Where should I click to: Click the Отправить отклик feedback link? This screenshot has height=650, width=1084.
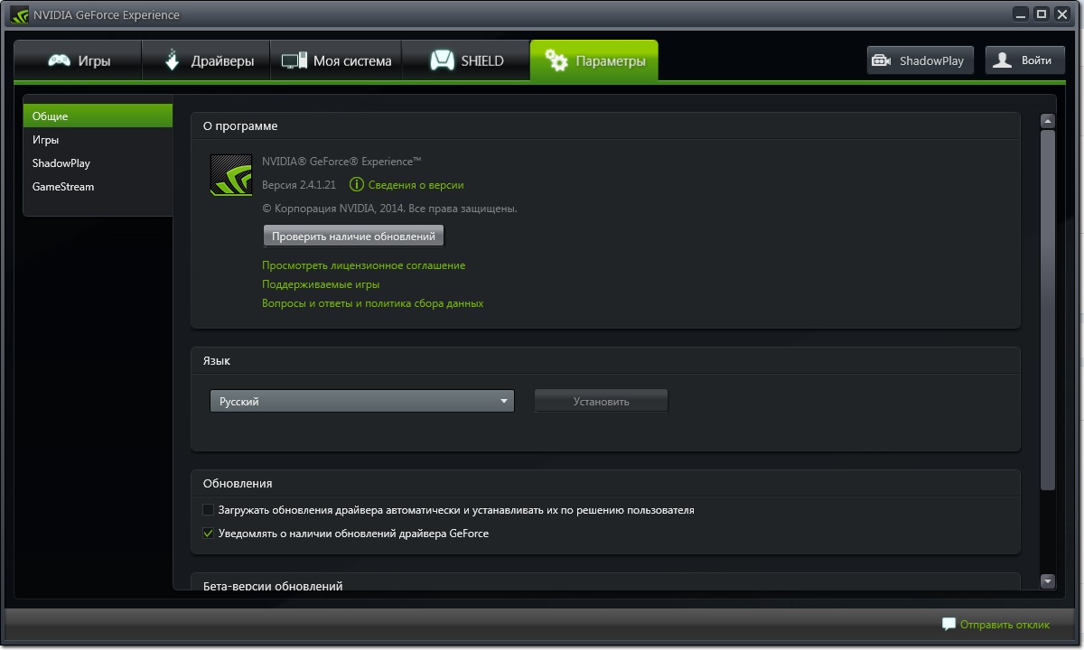point(1005,625)
